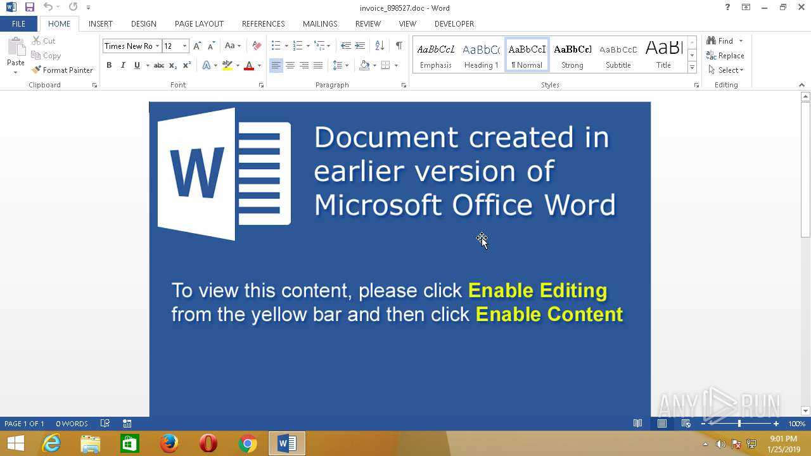The width and height of the screenshot is (811, 456).
Task: Switch to Read Mode view in status bar
Action: [638, 424]
